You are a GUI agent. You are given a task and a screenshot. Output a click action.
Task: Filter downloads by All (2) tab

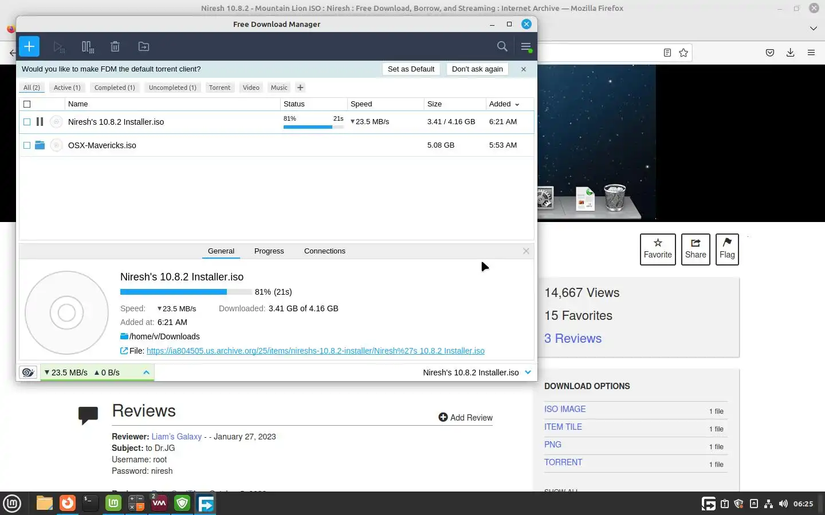[x=32, y=88]
